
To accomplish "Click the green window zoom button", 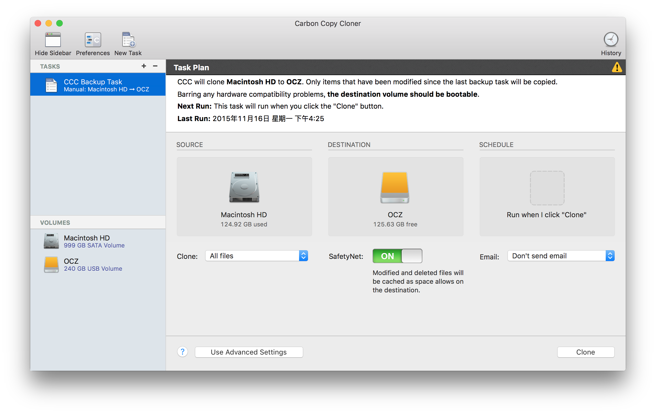I will (x=59, y=24).
